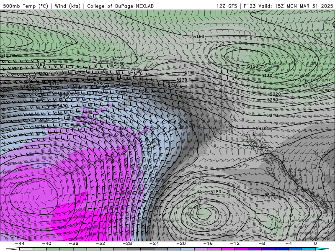This screenshot has height=251, width=335.
Task: Select the -8 temperature scale label
Action: click(262, 243)
